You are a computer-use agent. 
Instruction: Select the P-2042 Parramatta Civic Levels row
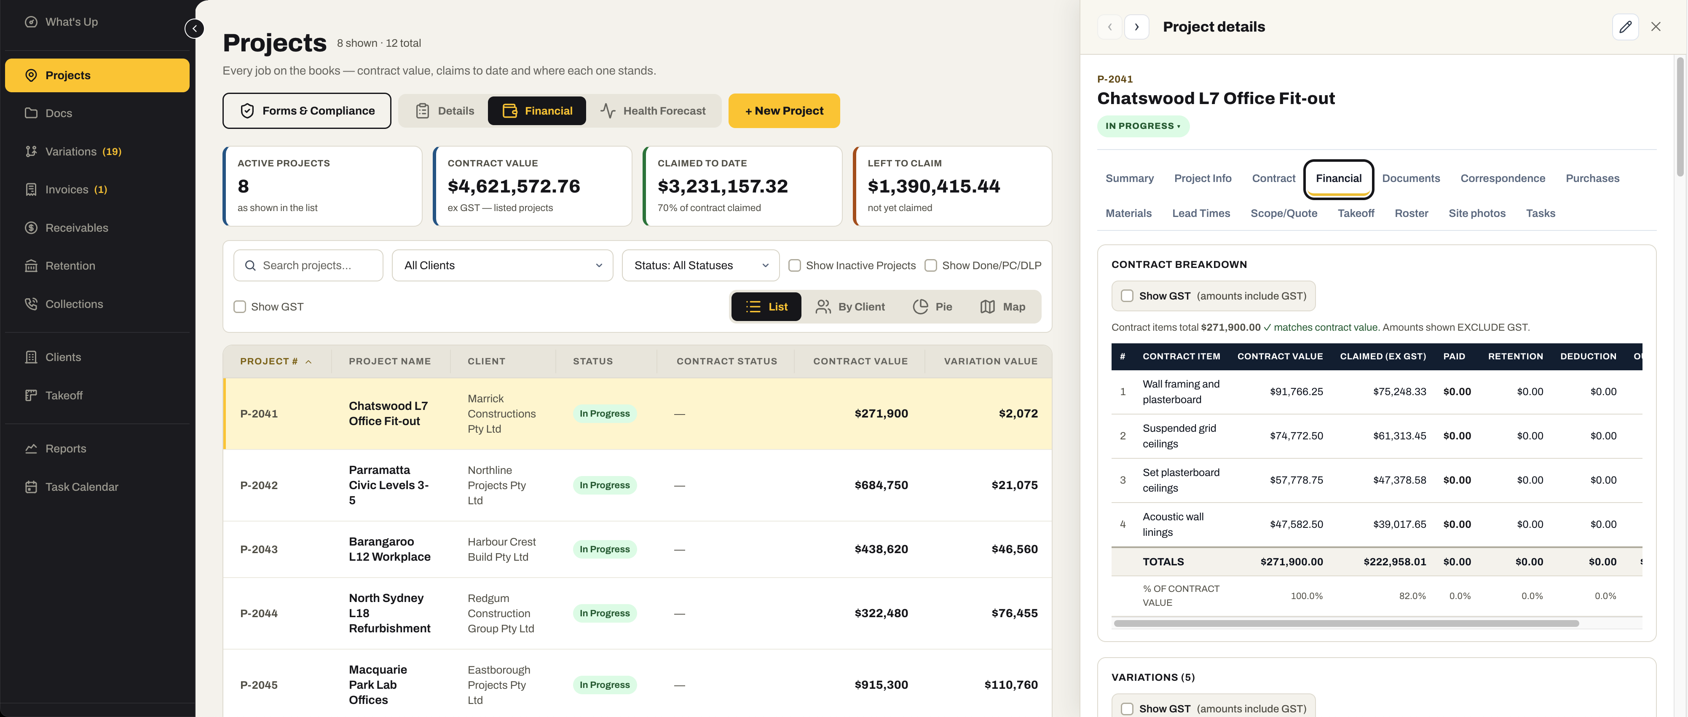click(638, 485)
